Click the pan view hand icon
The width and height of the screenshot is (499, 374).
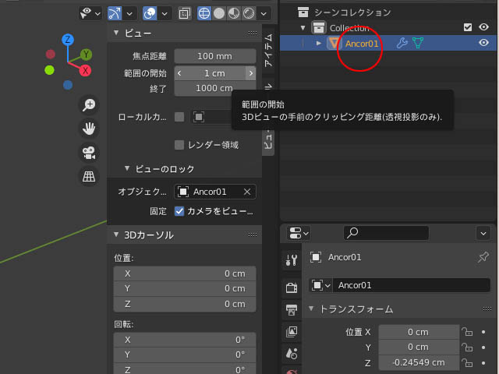pyautogui.click(x=89, y=129)
